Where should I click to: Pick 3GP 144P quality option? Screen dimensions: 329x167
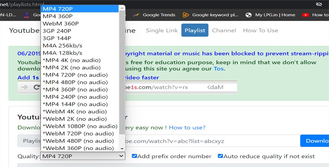80,38
